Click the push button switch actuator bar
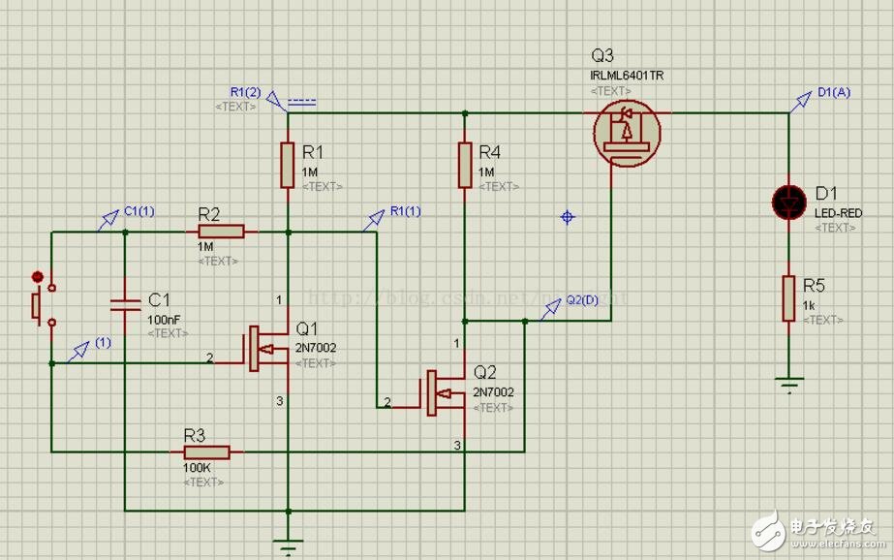Image resolution: width=894 pixels, height=560 pixels. point(35,305)
